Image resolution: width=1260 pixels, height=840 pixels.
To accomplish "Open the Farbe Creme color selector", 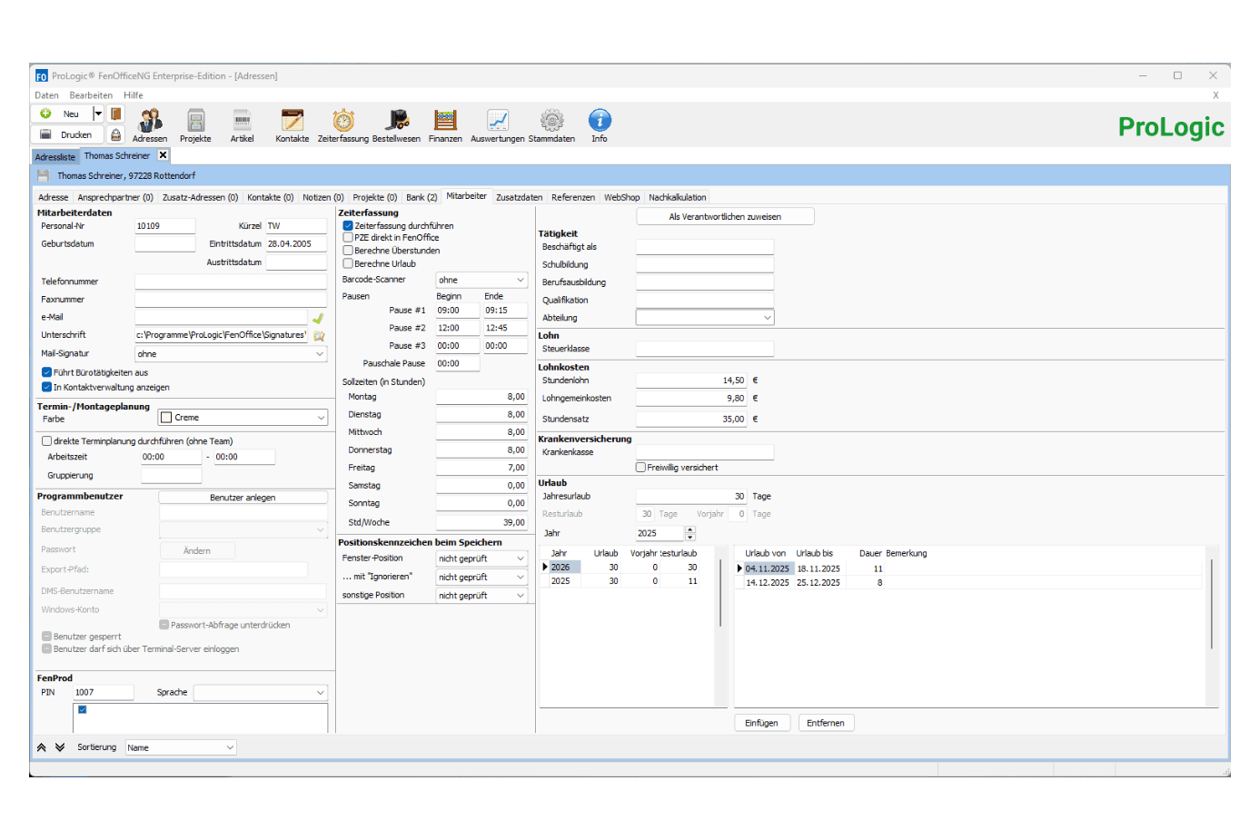I will click(x=243, y=418).
